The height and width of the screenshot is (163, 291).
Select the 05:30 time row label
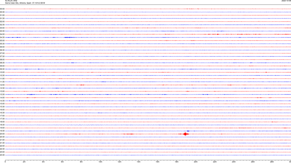coord(2,44)
